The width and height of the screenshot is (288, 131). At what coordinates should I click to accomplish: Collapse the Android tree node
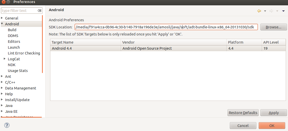(x=2, y=24)
